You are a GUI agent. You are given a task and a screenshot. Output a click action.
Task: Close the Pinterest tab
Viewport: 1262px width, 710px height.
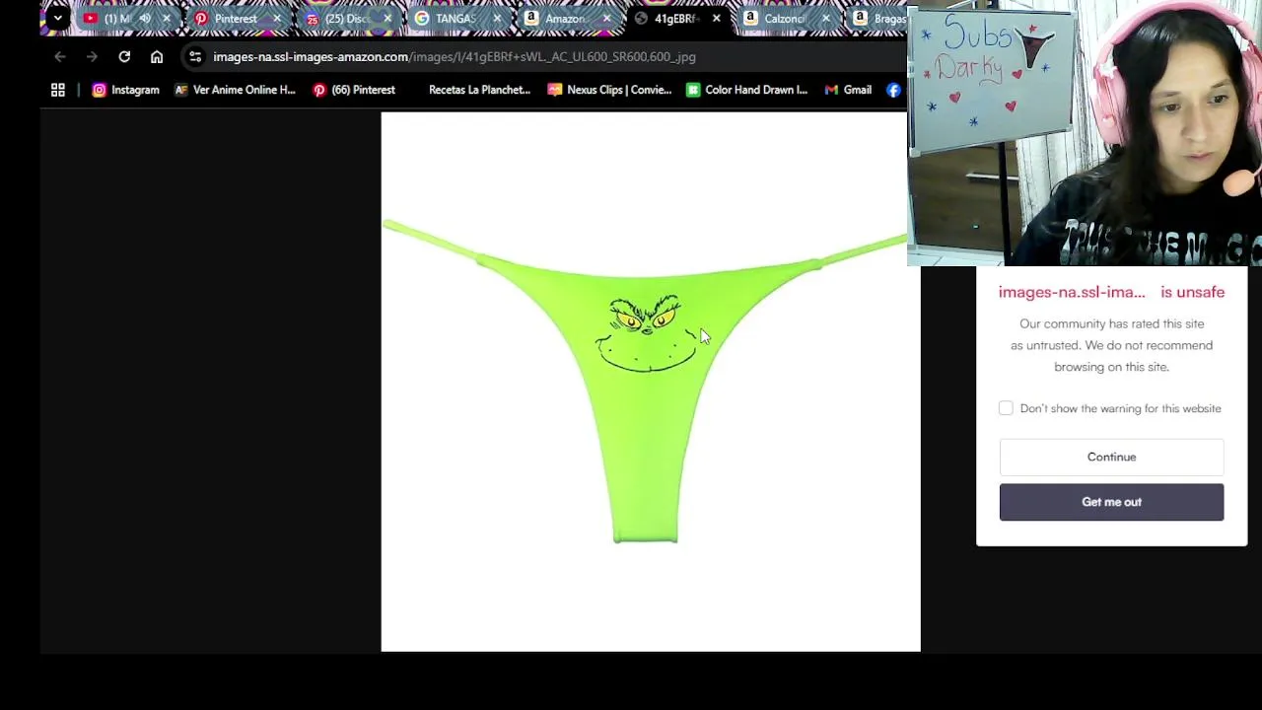[x=277, y=18]
